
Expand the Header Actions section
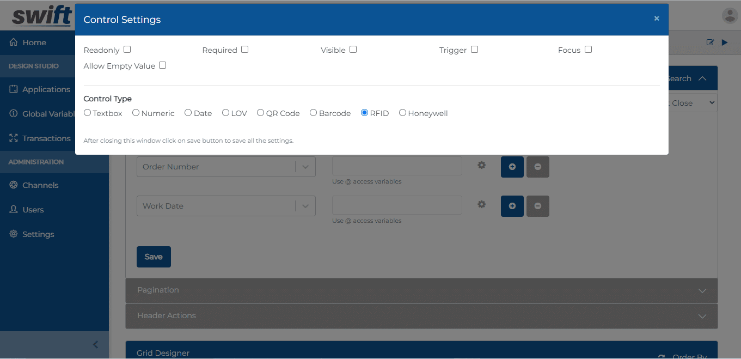(421, 315)
